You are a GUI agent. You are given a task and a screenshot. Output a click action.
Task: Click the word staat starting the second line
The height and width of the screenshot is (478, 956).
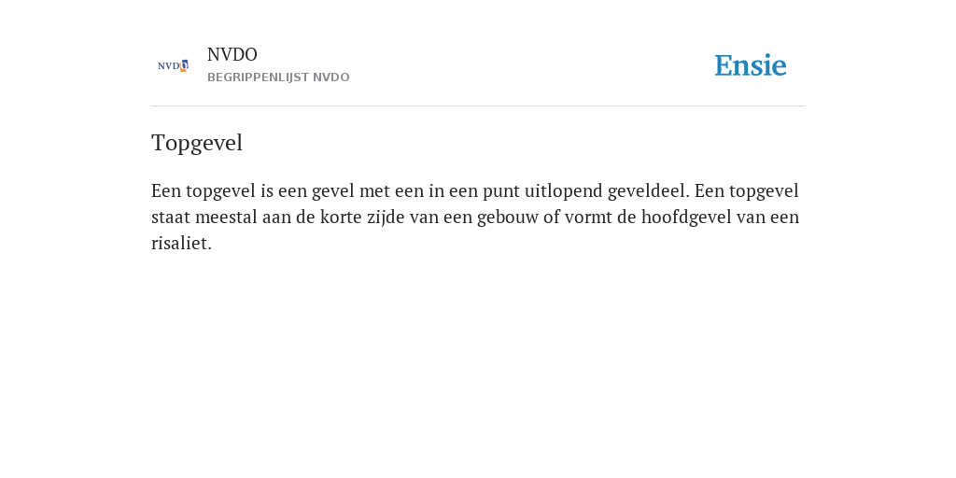[171, 218]
